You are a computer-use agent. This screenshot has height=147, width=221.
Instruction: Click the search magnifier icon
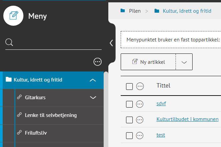pyautogui.click(x=9, y=42)
